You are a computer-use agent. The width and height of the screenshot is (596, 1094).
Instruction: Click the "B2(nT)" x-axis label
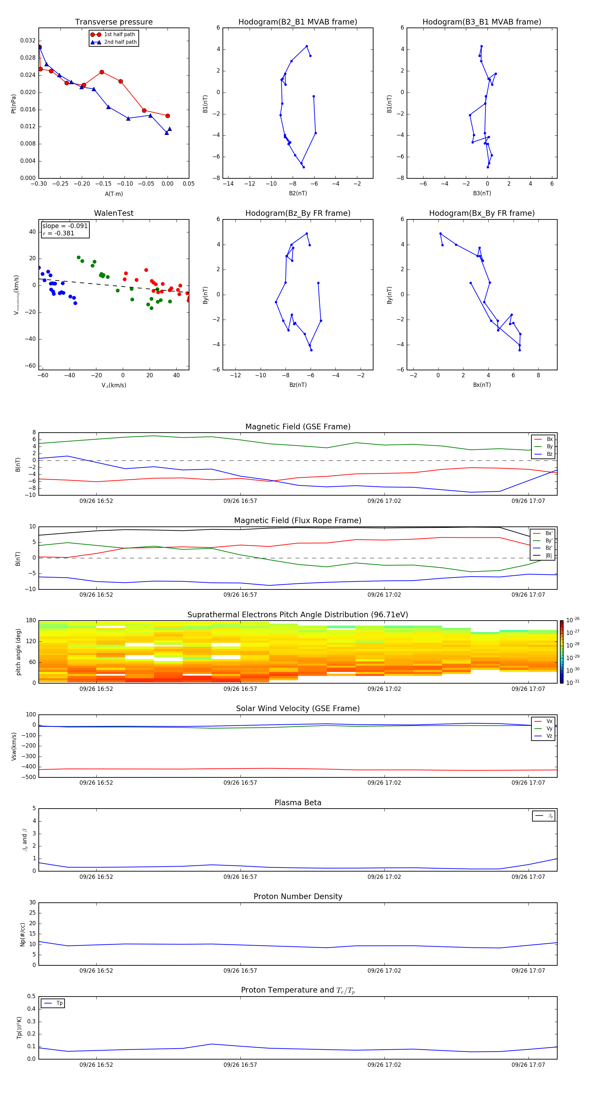(298, 194)
